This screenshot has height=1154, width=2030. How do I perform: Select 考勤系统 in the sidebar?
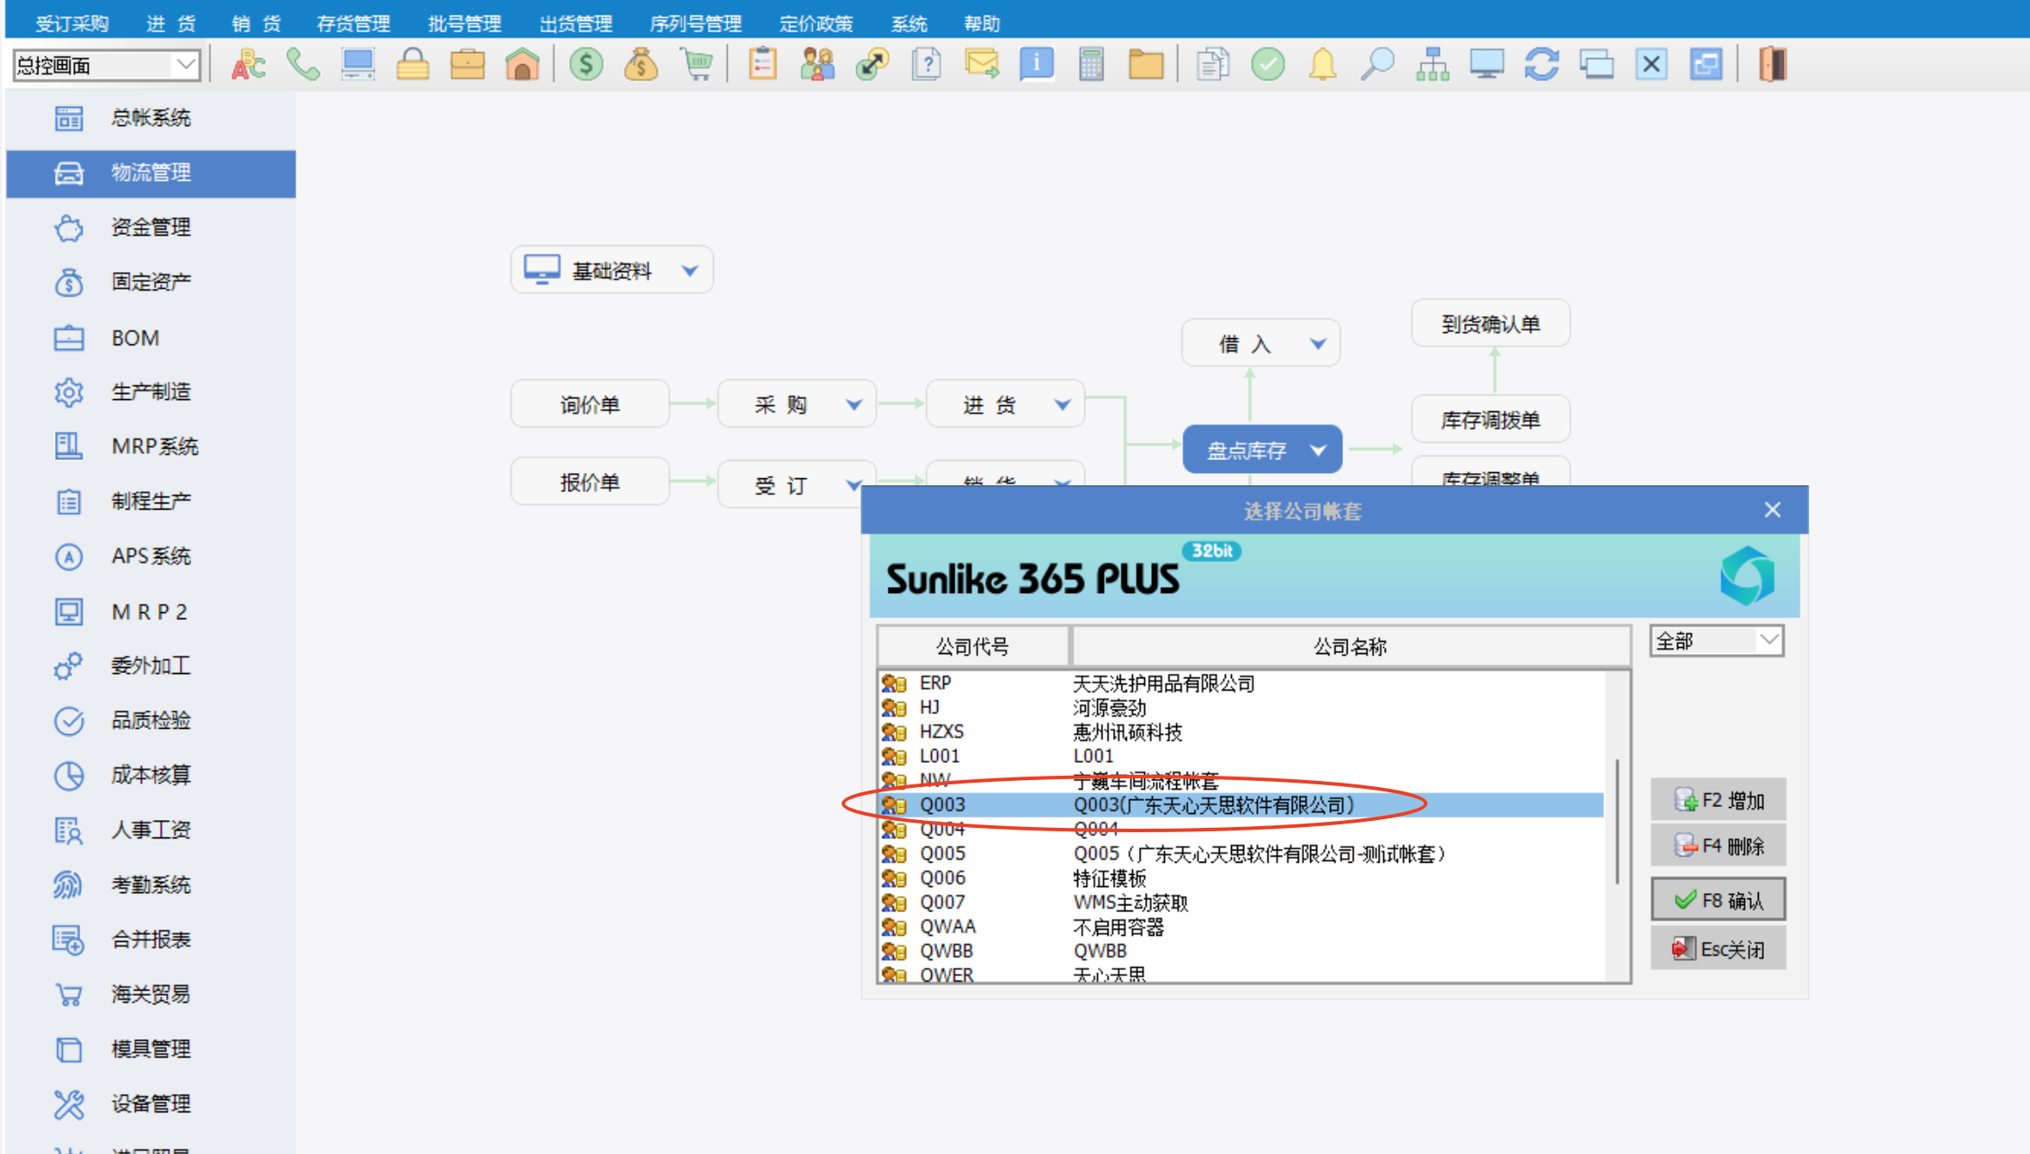point(150,884)
